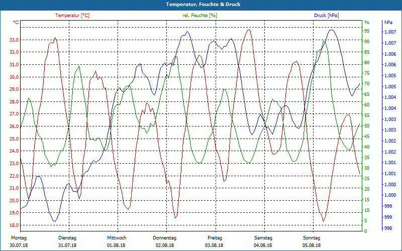Click the green "45" humidity axis value
The image size is (402, 251).
367,137
